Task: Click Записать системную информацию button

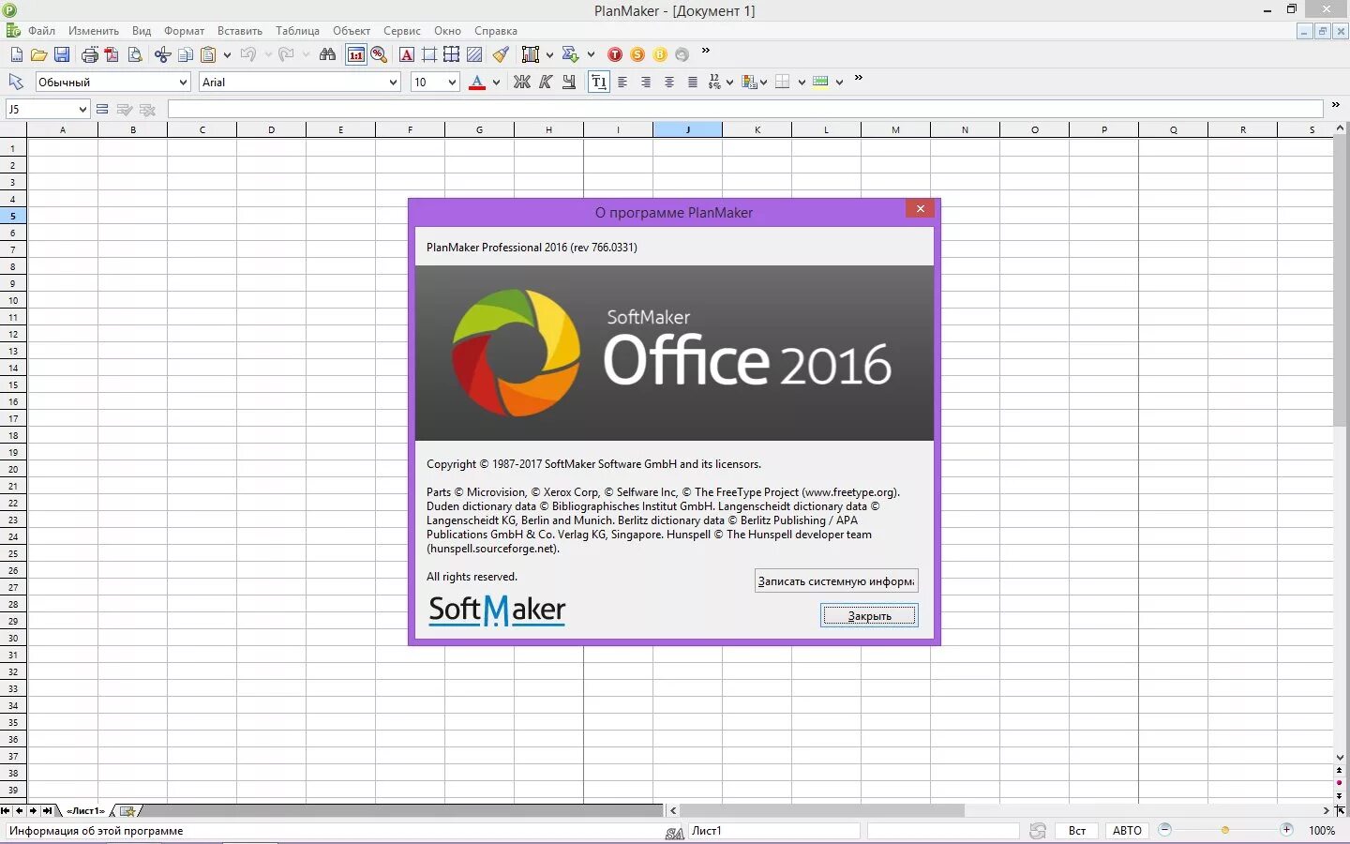Action: (x=835, y=580)
